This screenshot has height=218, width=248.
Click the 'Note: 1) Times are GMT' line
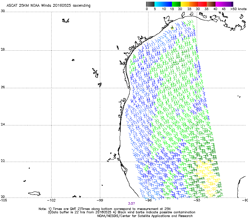tap(105, 209)
